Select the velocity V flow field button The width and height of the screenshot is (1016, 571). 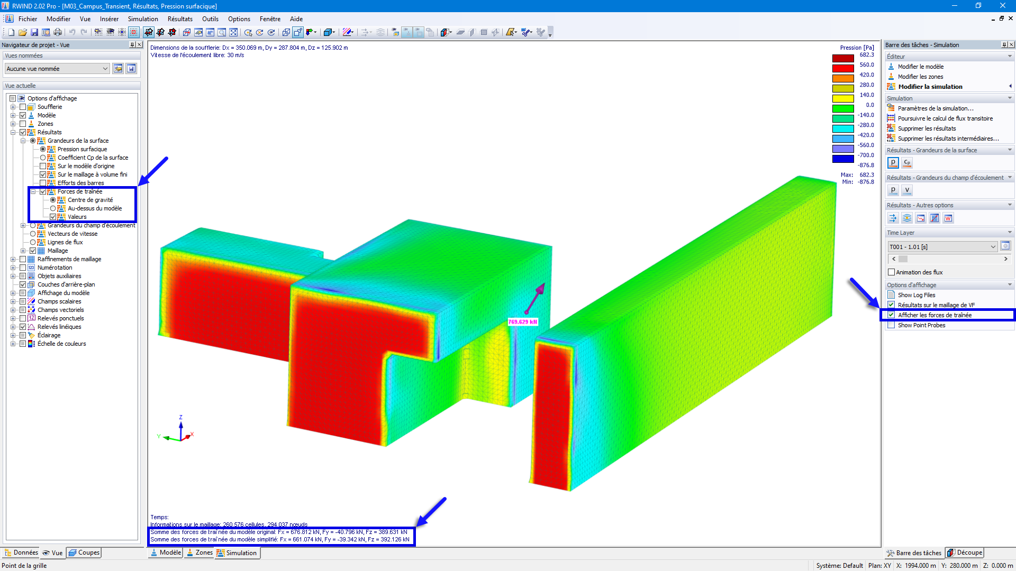click(907, 190)
